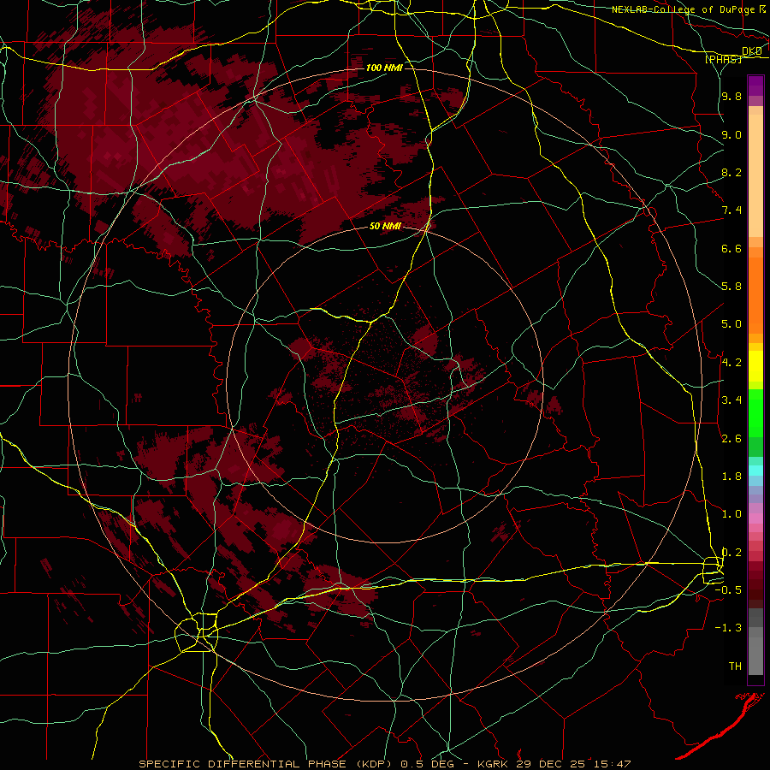Click the 1.8 scale value
The width and height of the screenshot is (770, 770).
731,477
